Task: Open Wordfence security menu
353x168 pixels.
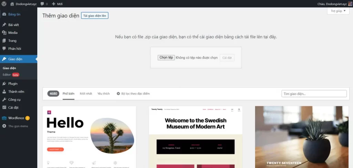Action: (x=16, y=118)
